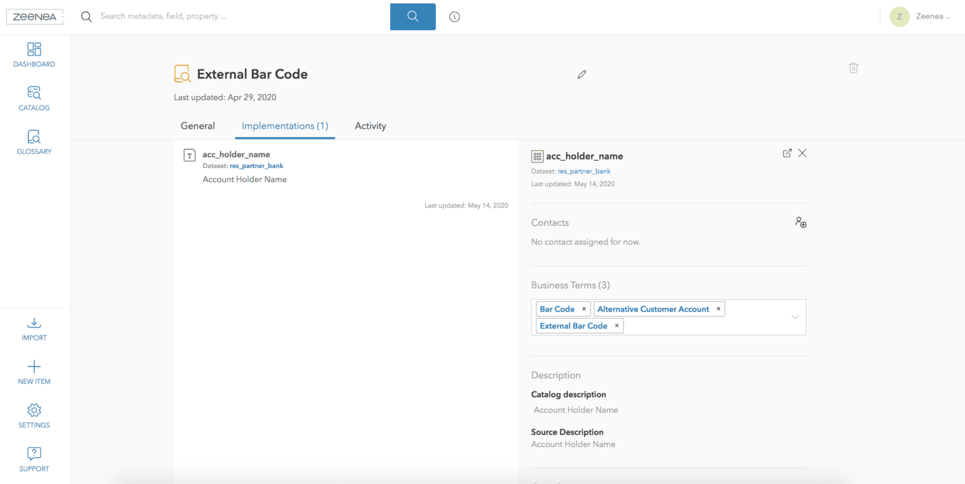
Task: Open Settings gear in sidebar
Action: click(34, 410)
